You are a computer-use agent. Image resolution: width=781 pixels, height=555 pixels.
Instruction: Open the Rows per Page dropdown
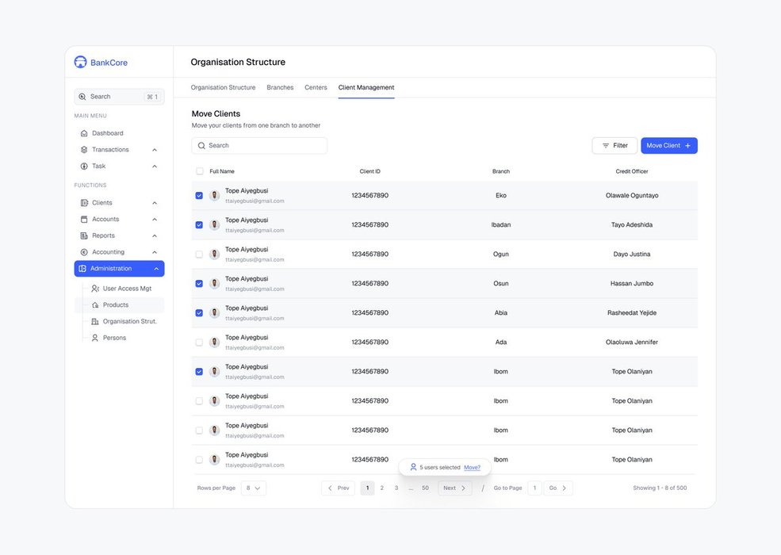(254, 488)
